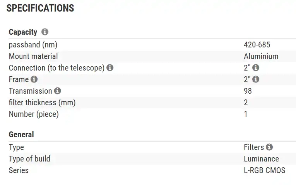Select the General section heading
Screen dimensions: 296x185
[x=21, y=135]
